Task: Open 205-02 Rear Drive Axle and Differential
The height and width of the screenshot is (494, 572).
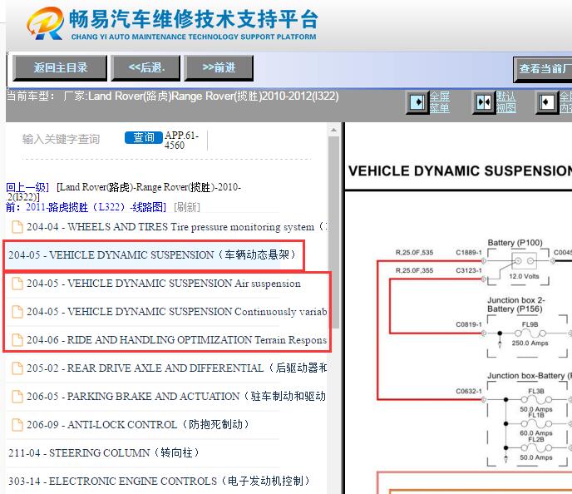Action: point(176,368)
